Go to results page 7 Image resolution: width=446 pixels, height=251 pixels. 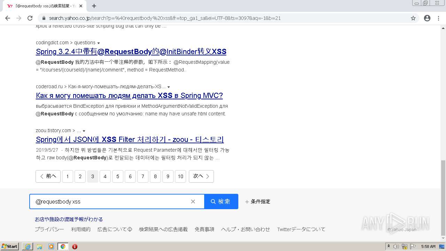tap(143, 176)
